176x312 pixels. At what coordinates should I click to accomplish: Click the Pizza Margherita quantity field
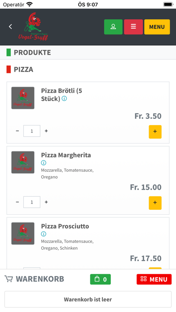pos(32,202)
